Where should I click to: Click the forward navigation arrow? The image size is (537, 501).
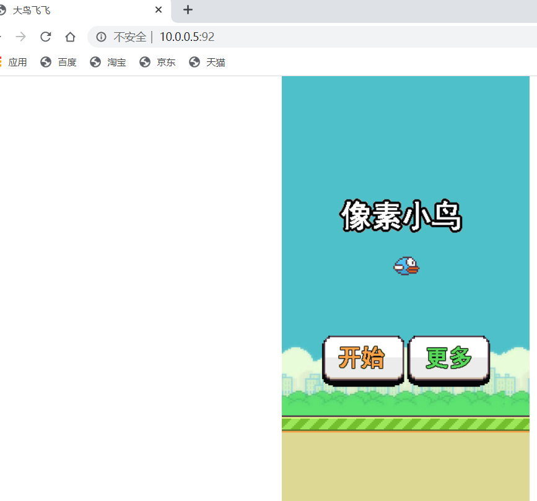point(21,37)
